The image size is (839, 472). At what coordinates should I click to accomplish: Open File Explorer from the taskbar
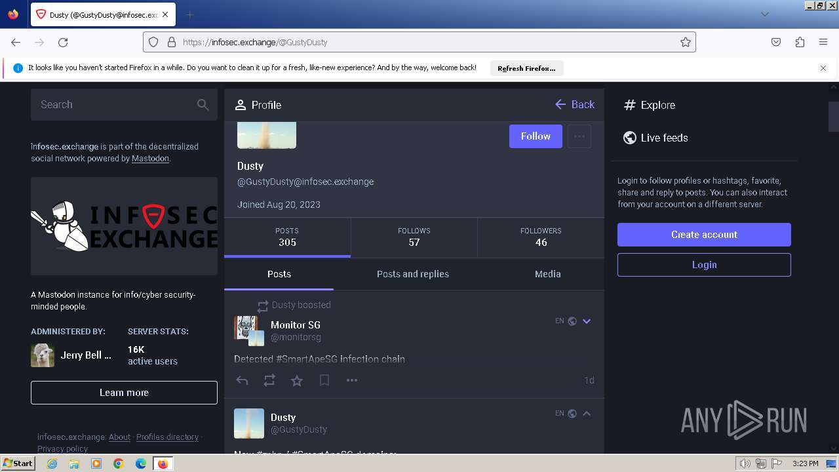(74, 463)
